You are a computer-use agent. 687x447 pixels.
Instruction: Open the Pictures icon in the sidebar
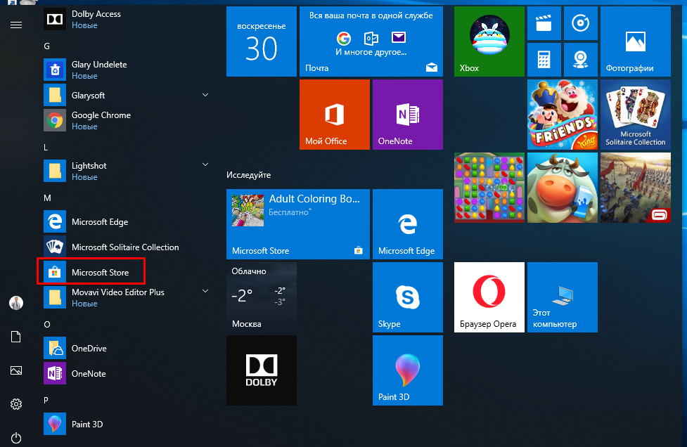15,370
